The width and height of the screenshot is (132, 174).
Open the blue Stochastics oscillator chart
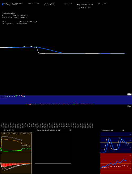point(116,142)
